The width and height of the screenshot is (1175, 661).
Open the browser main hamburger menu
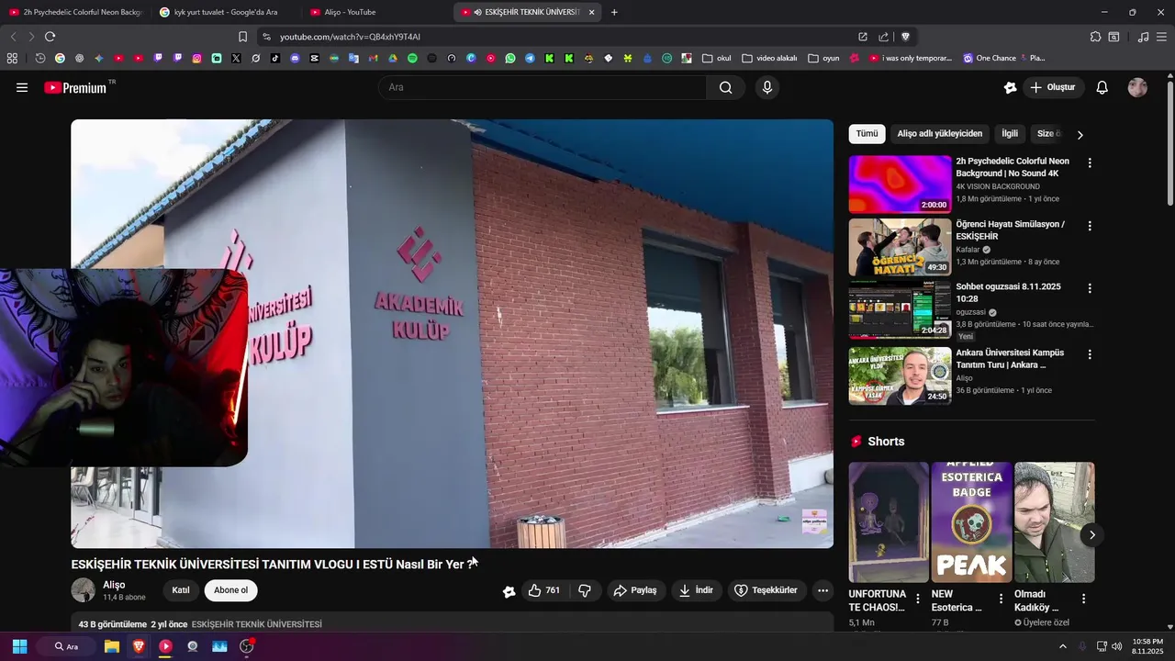point(1162,37)
